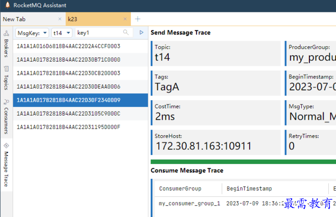Open the t14 topic dropdown
Screen dimensions: 336x217
(62, 33)
